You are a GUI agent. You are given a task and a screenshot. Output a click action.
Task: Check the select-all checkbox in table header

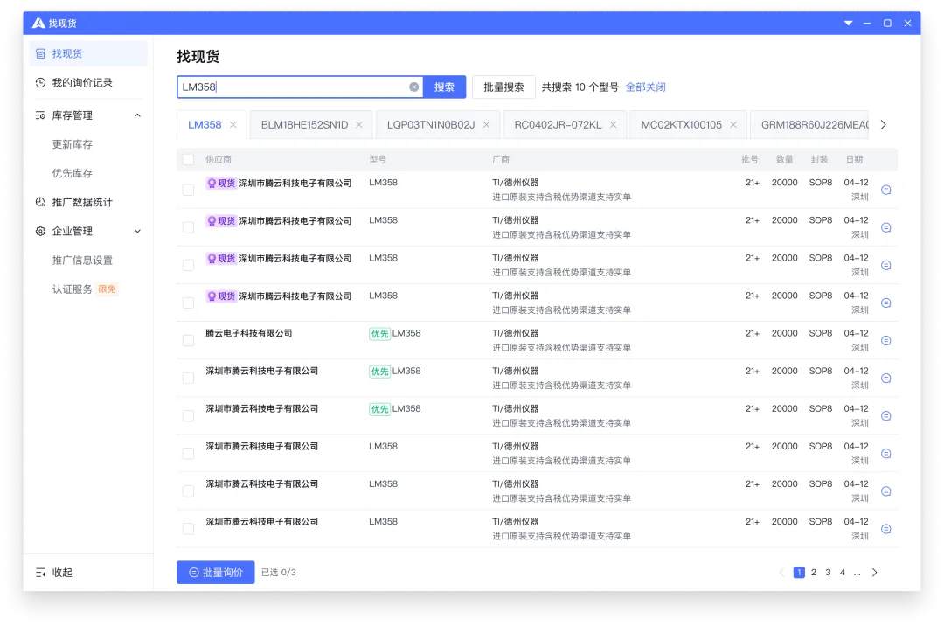coord(188,159)
